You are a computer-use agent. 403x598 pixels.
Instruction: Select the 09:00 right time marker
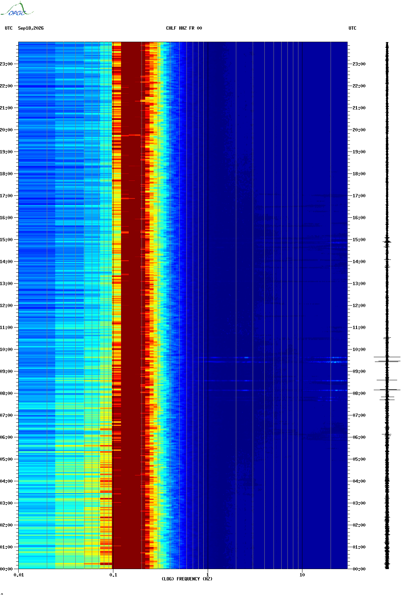point(359,371)
